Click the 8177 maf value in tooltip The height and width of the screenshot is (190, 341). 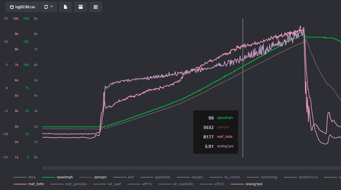(208, 137)
